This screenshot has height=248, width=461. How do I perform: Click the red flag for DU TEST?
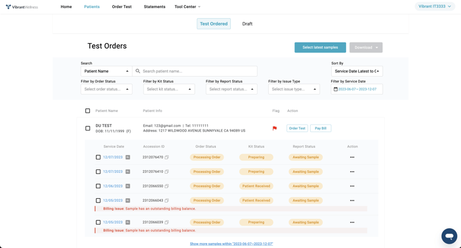tap(274, 128)
